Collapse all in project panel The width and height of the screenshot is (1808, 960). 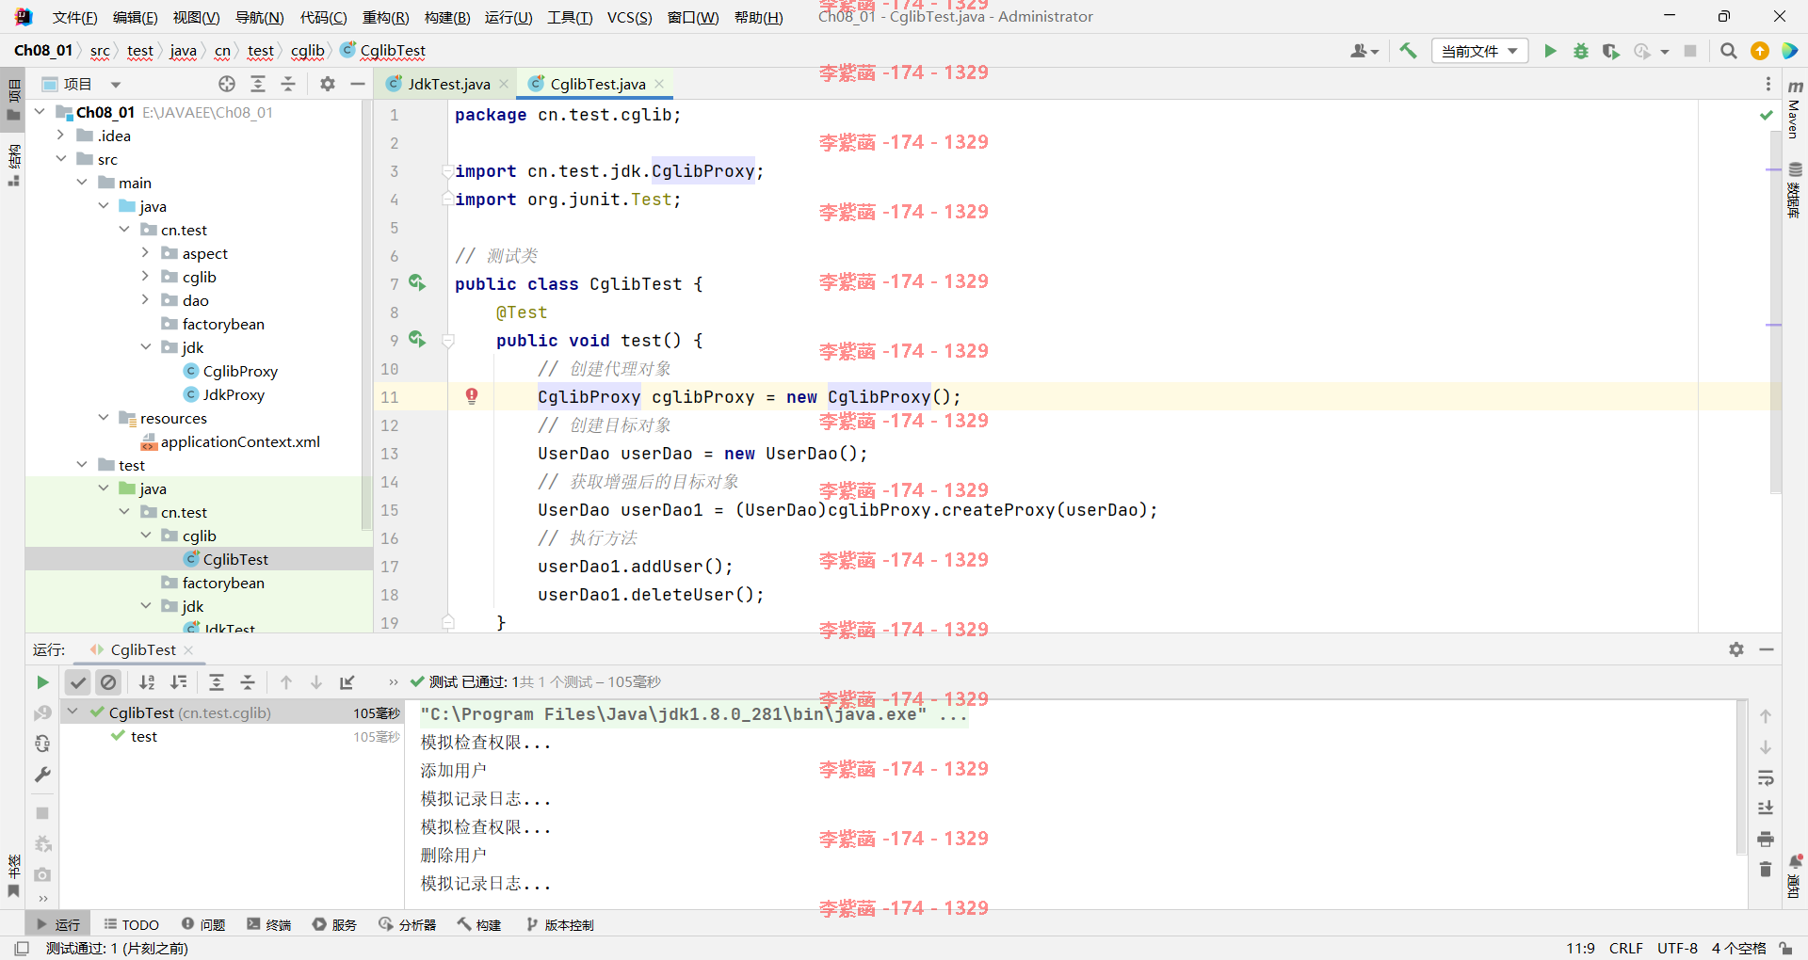(x=288, y=84)
